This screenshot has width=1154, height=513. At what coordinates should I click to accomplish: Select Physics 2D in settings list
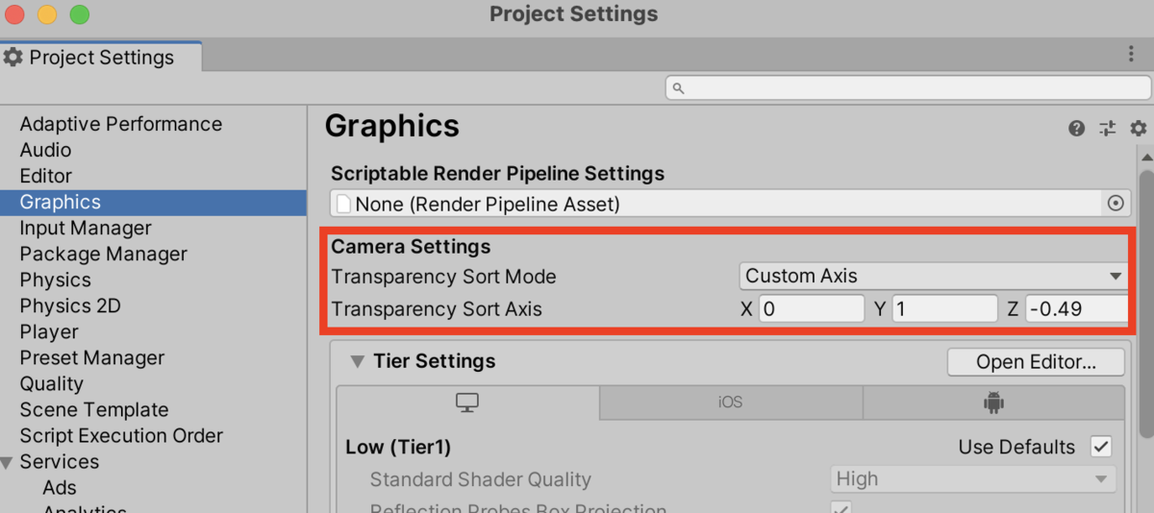tap(70, 305)
